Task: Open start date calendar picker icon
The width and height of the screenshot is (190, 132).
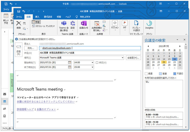Action: click(70, 62)
